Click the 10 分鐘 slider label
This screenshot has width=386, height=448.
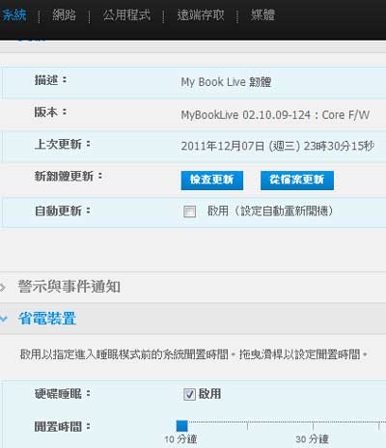[x=180, y=439]
